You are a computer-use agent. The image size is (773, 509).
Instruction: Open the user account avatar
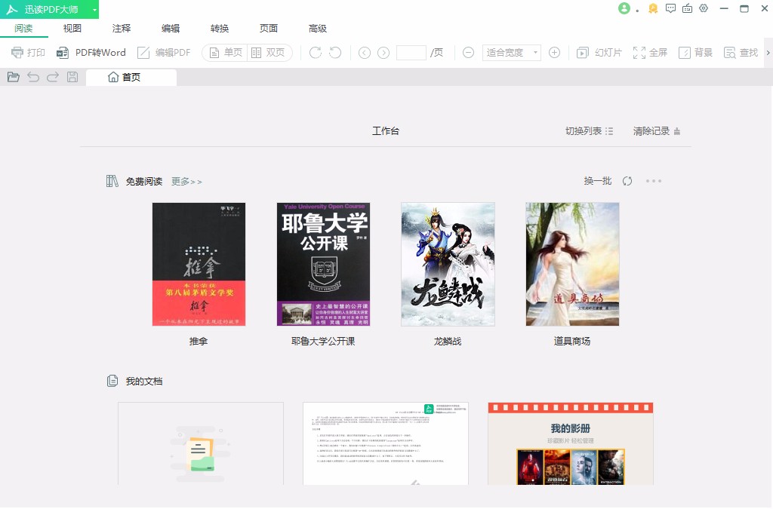624,8
